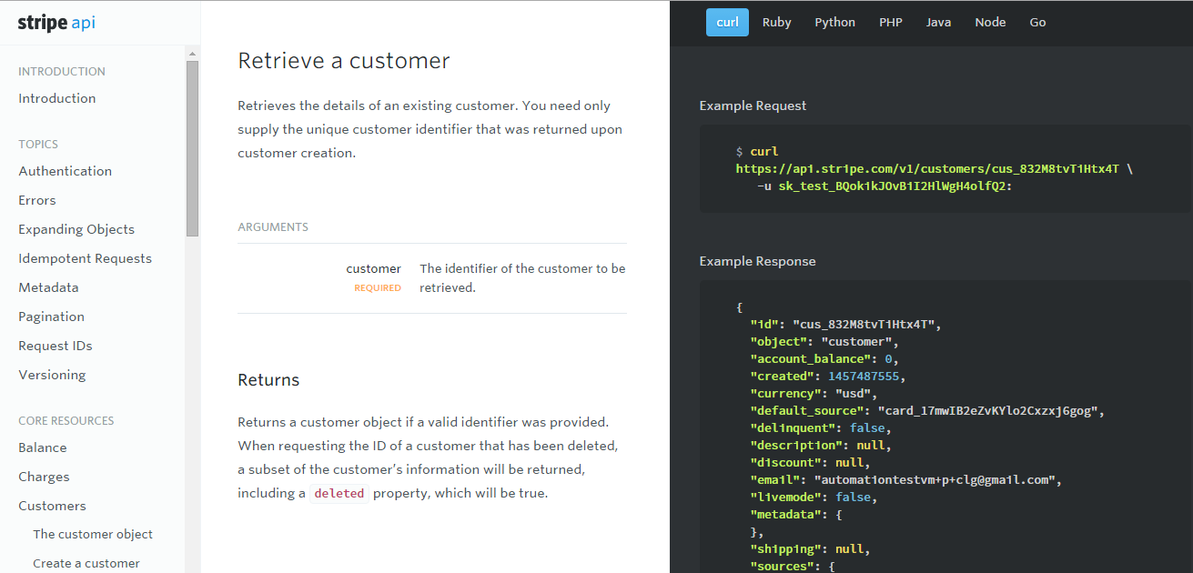Open the Balance core resource
The image size is (1193, 573).
click(x=43, y=447)
